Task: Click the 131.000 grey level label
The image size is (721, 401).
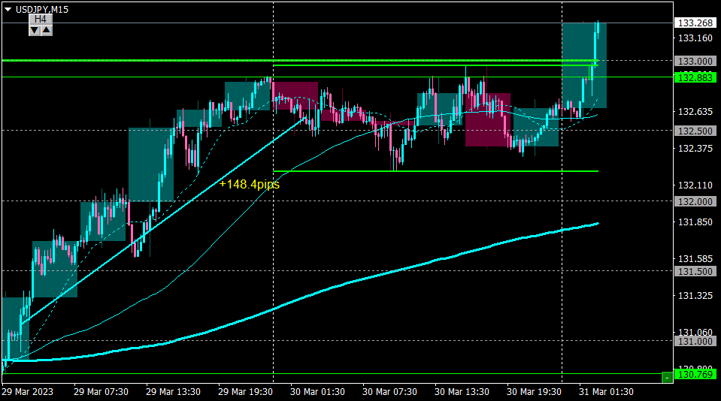Action: [x=695, y=341]
